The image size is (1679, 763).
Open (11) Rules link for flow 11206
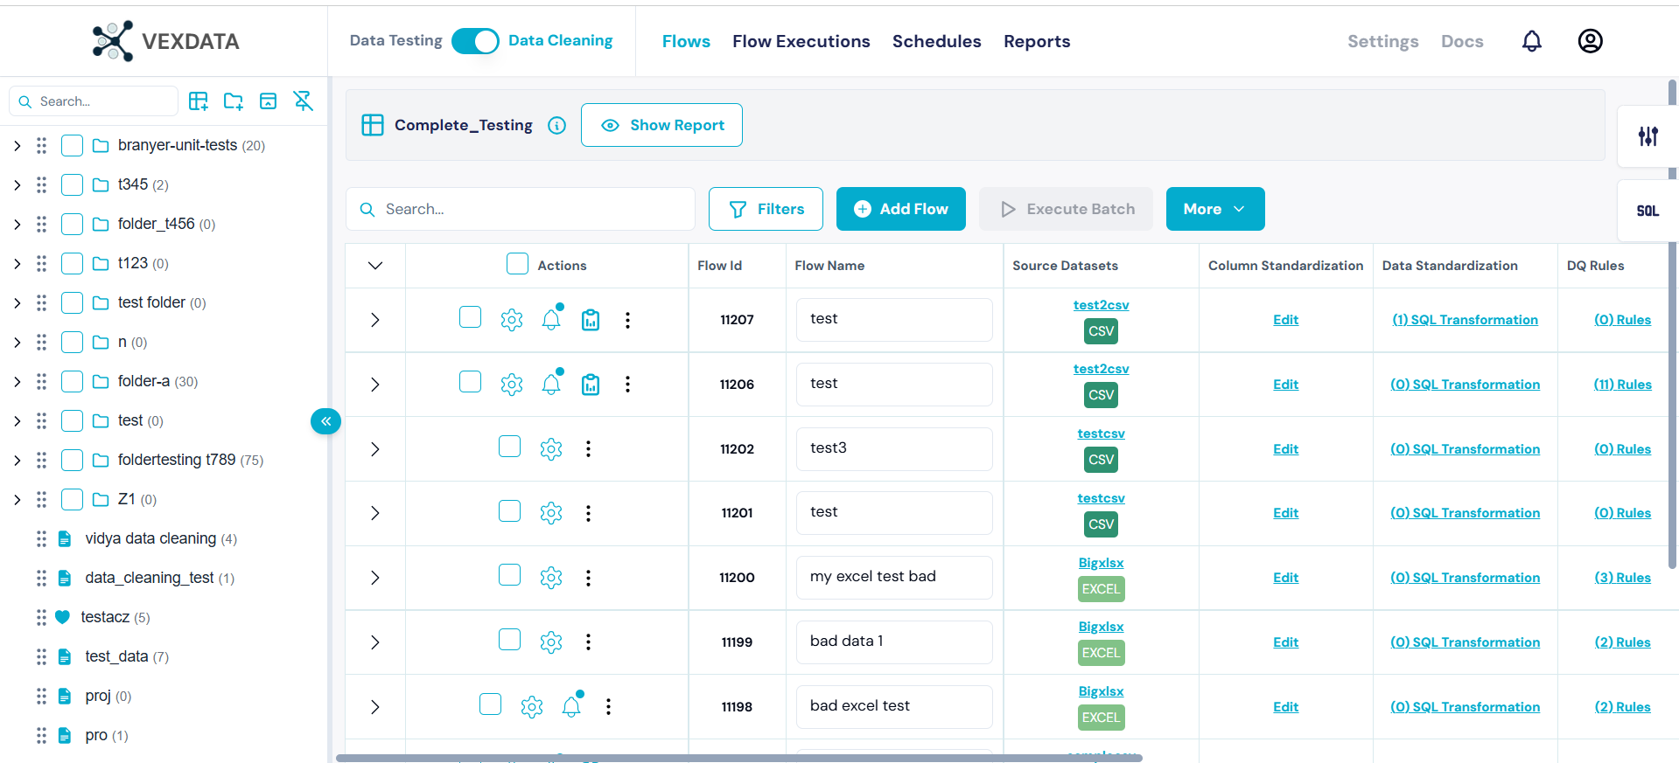pyautogui.click(x=1622, y=385)
